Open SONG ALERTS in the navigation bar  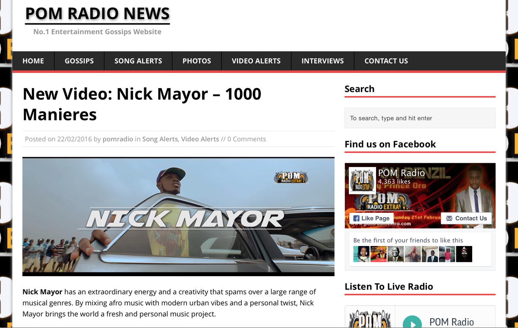[138, 61]
